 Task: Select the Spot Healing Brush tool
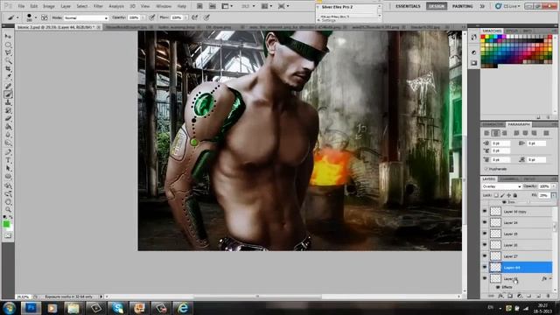[8, 86]
